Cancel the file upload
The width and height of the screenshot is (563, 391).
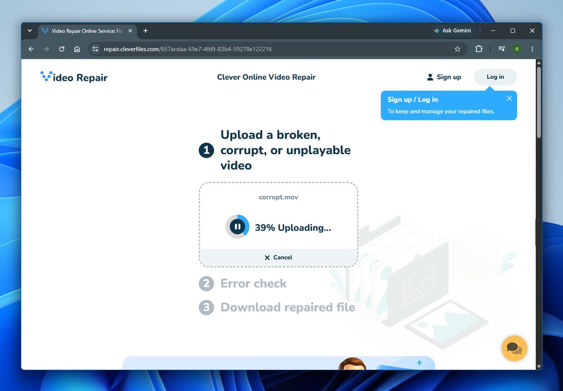click(x=278, y=257)
